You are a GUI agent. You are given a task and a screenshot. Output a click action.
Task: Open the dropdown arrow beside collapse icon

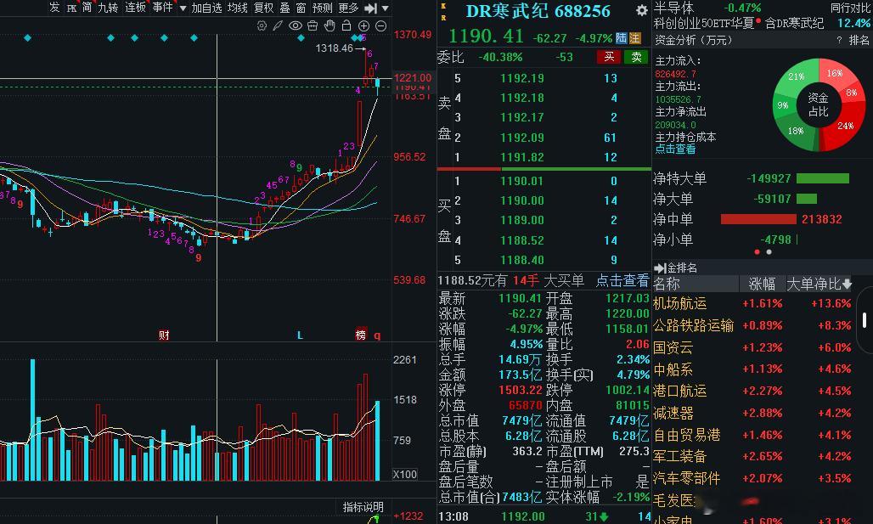point(385,8)
